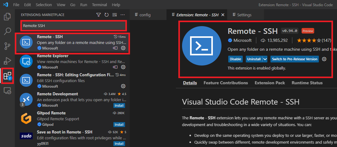This screenshot has height=147, width=337.
Task: Select Gitpod Remote in the extensions list
Action: (72, 119)
